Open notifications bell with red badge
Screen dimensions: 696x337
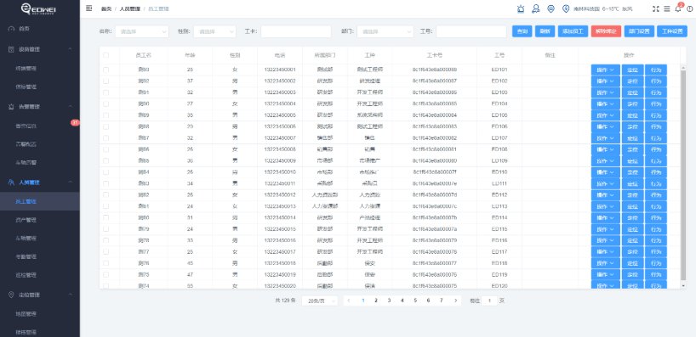678,8
